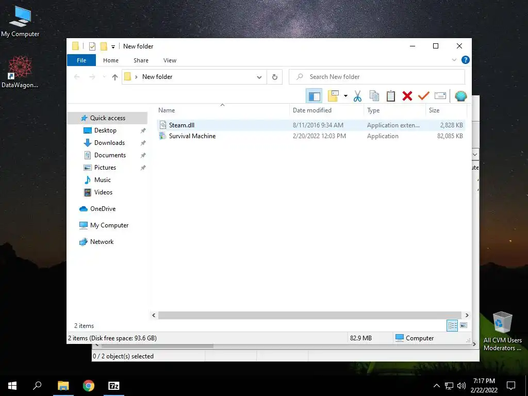Click the left arrow of file list scrollbar
Image resolution: width=528 pixels, height=396 pixels.
154,315
